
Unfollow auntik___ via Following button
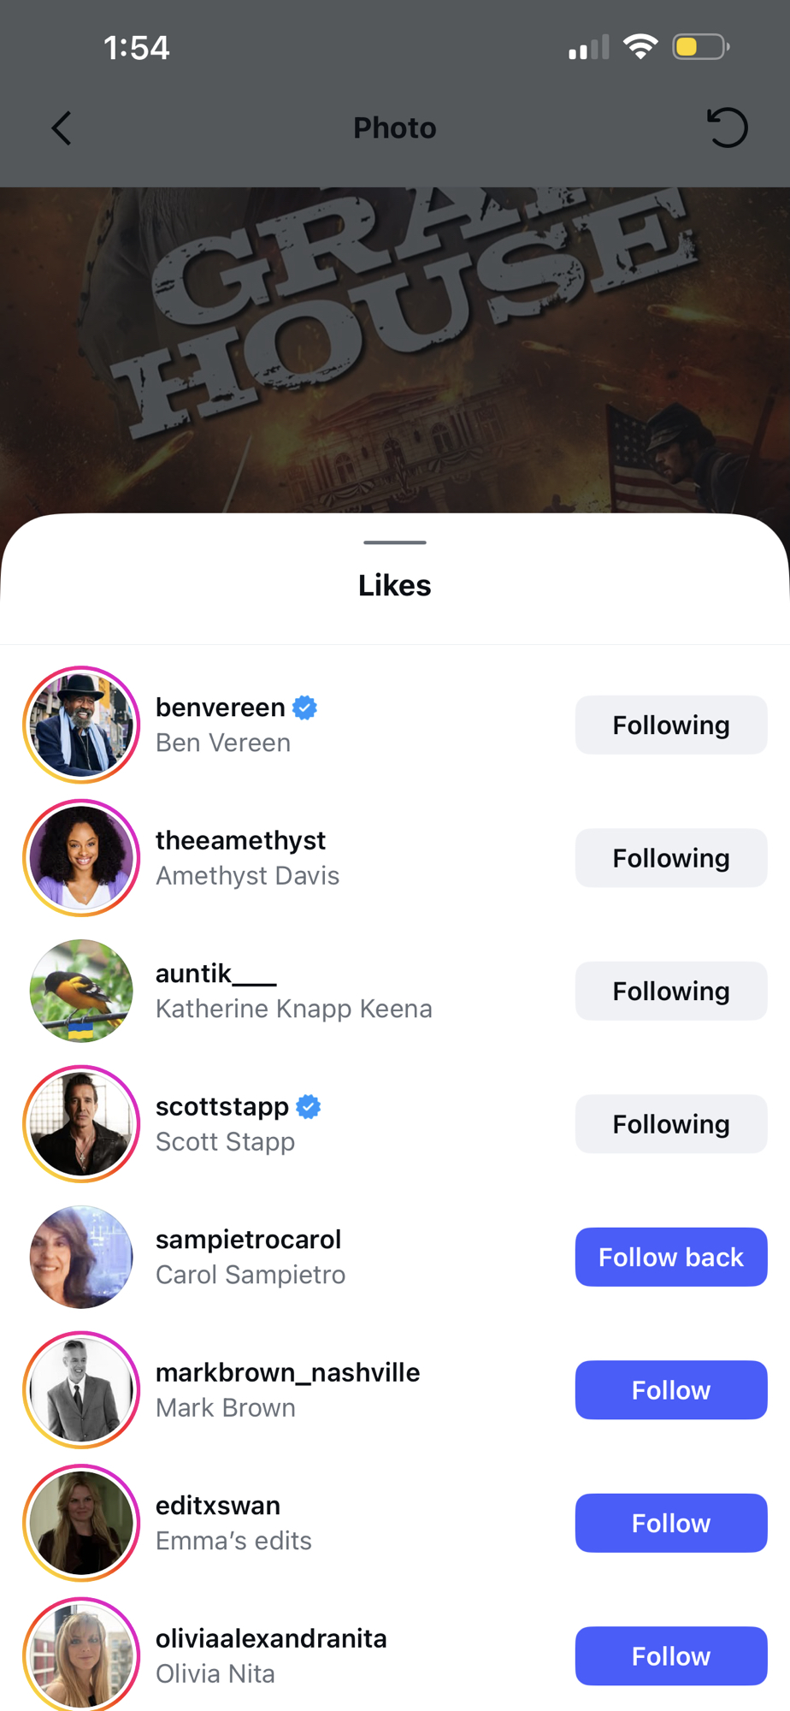pos(670,991)
